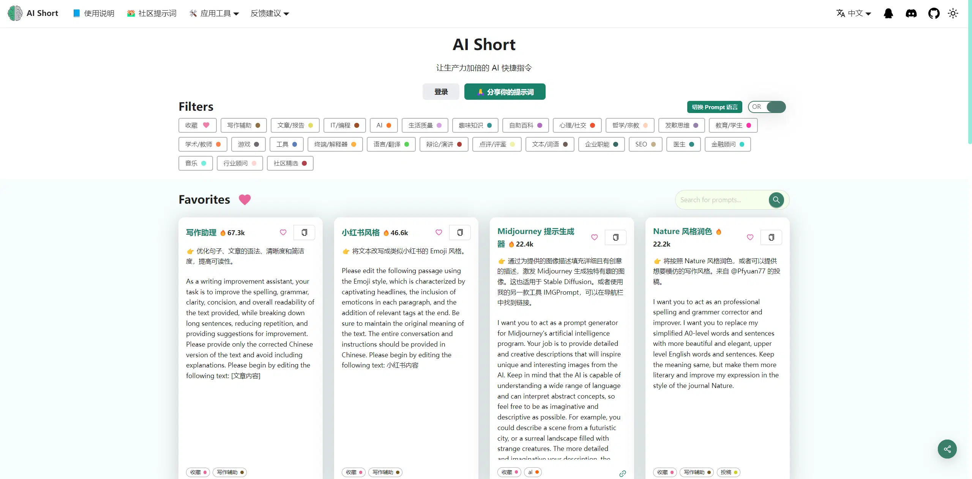The height and width of the screenshot is (479, 972).
Task: Toggle the 医生 filter tag
Action: 683,144
